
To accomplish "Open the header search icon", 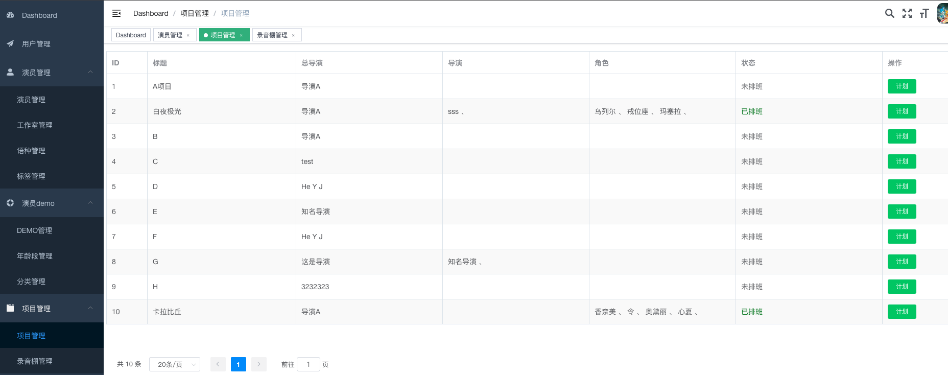I will pyautogui.click(x=890, y=13).
